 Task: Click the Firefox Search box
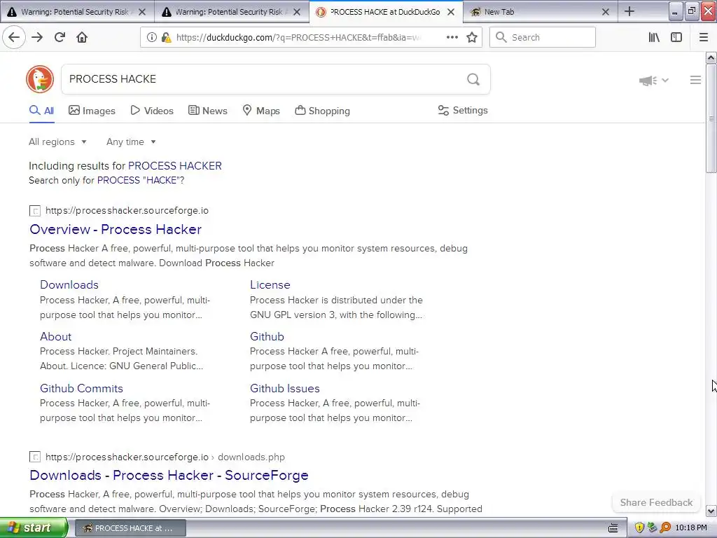543,38
